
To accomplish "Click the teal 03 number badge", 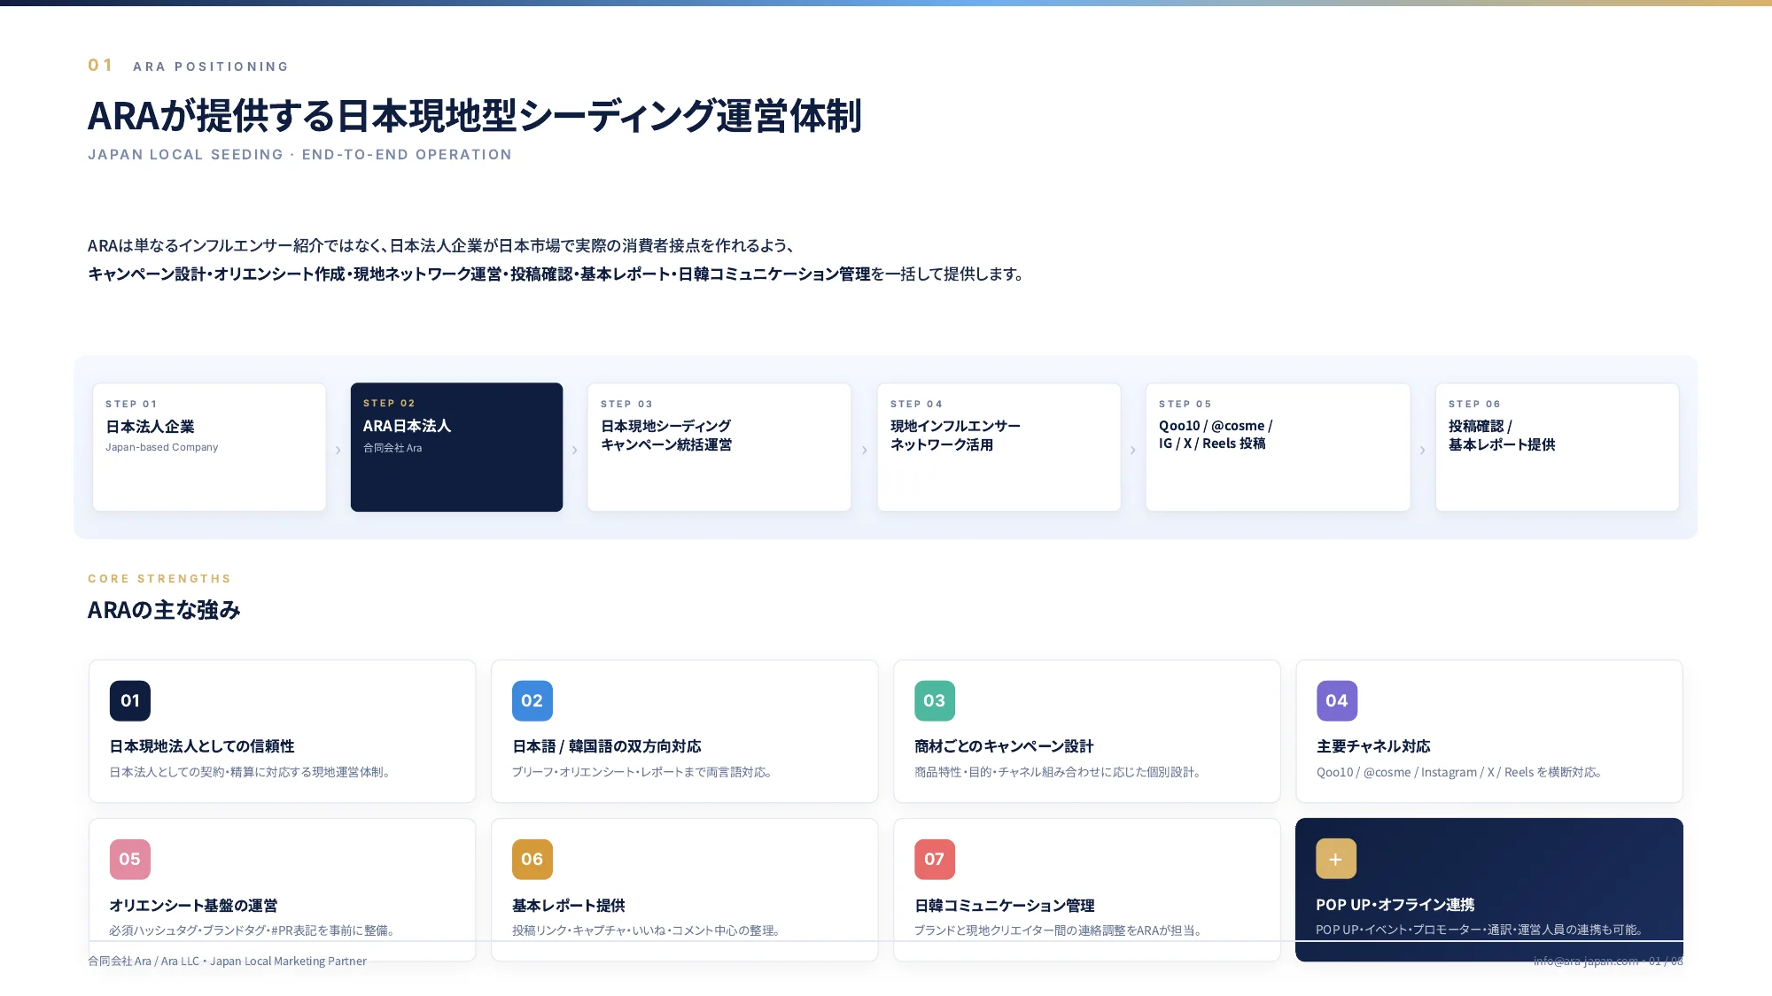I will click(935, 700).
